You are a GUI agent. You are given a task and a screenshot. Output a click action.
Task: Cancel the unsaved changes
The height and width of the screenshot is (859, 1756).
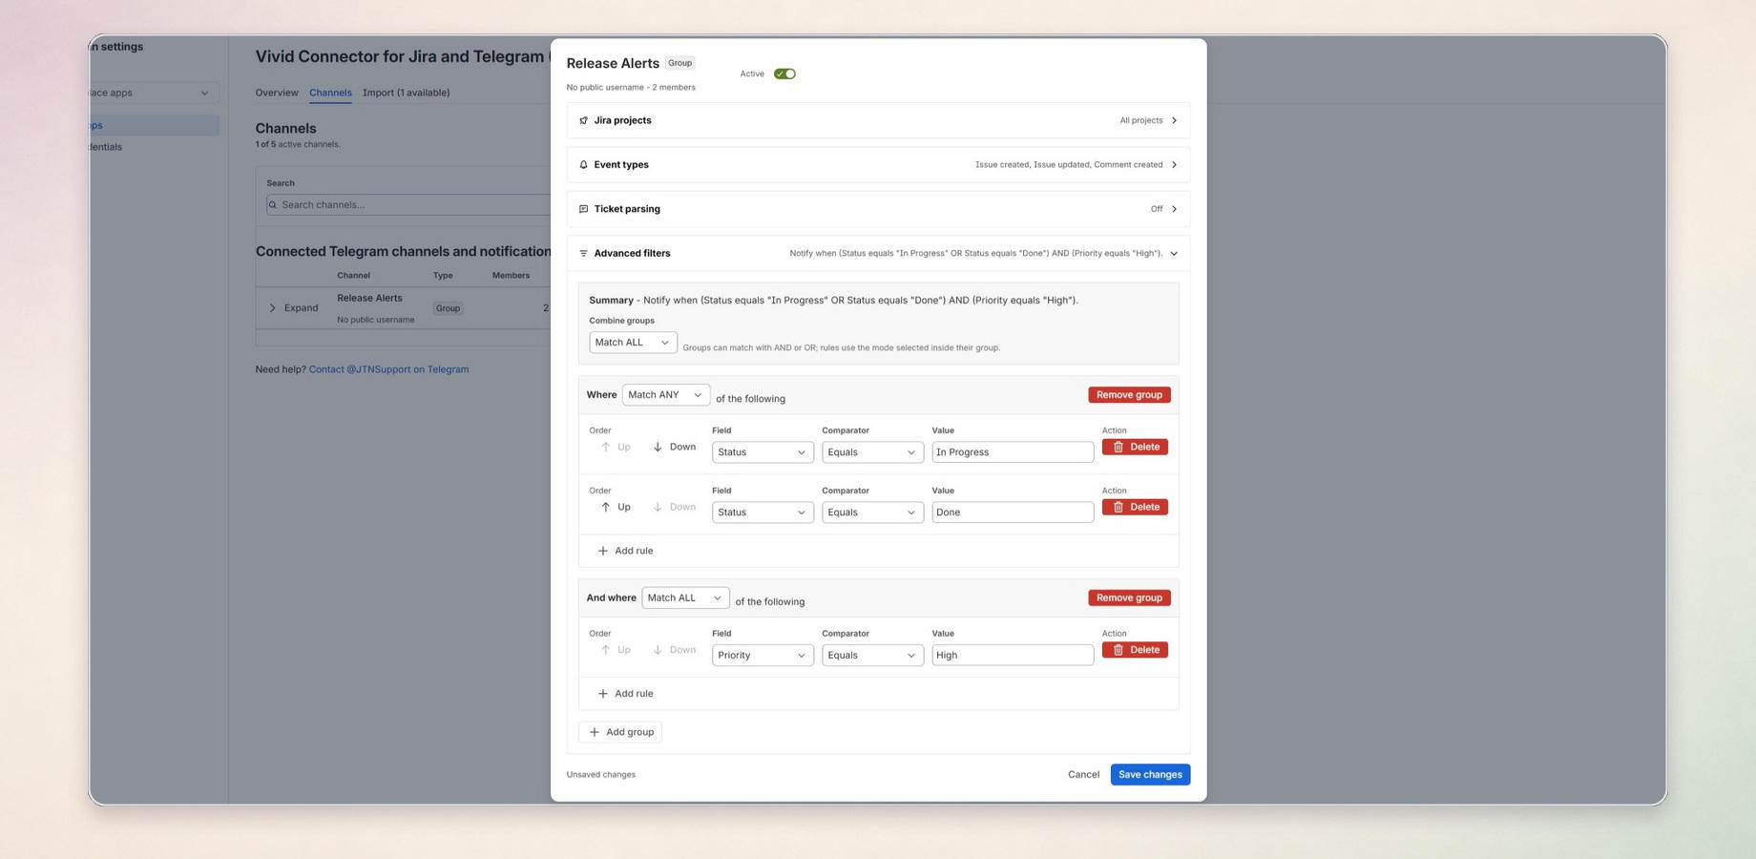click(1083, 775)
